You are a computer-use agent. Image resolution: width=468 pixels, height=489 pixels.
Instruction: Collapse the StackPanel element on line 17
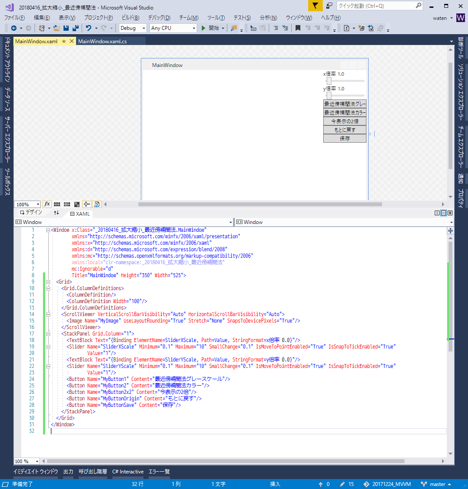pyautogui.click(x=48, y=334)
